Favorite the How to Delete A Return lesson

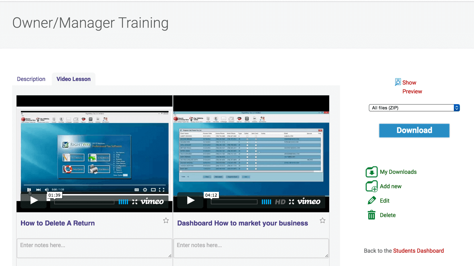click(166, 221)
